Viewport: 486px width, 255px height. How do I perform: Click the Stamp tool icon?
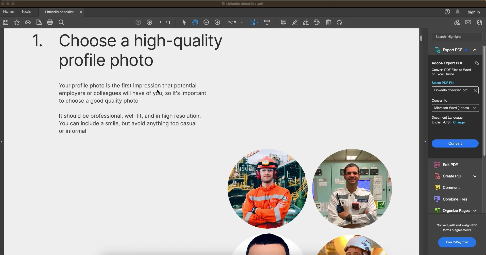(317, 22)
